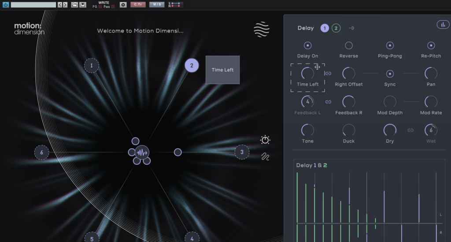Switch to Delay 1 tab
This screenshot has width=451, height=242.
tap(325, 28)
